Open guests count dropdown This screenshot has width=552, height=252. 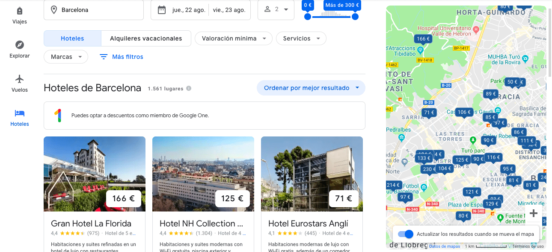point(276,10)
